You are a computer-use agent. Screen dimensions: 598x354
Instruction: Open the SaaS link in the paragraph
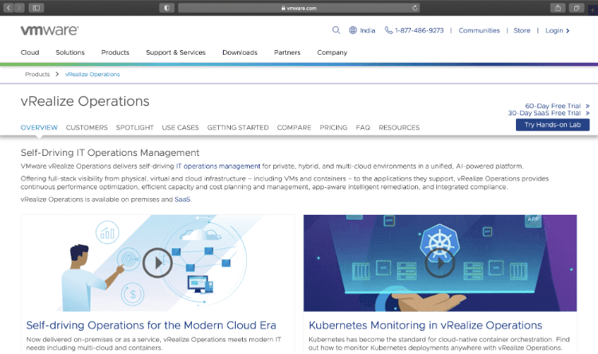coord(182,200)
